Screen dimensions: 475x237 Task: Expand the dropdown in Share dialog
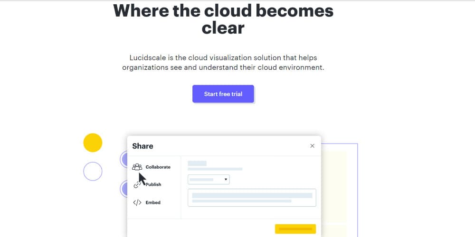pos(209,179)
